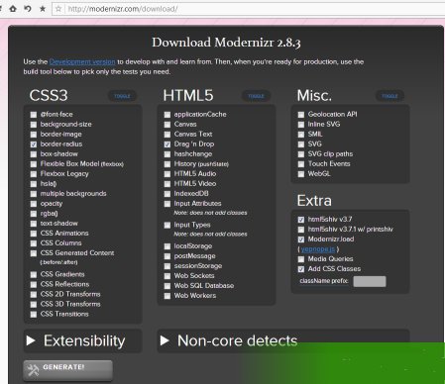The height and width of the screenshot is (384, 445).
Task: Check the Canvas checkbox
Action: click(x=167, y=125)
